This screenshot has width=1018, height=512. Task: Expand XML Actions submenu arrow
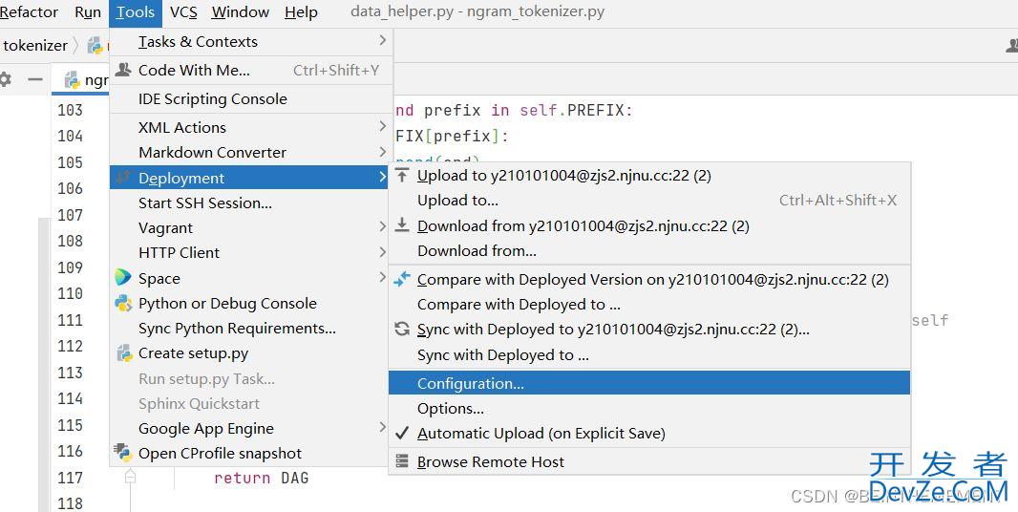click(x=382, y=127)
